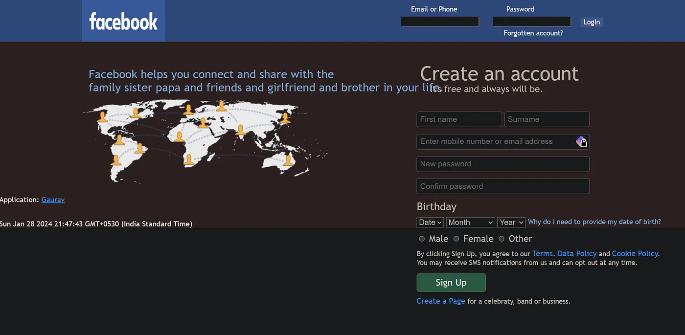Open the Gaurav application link

[53, 200]
